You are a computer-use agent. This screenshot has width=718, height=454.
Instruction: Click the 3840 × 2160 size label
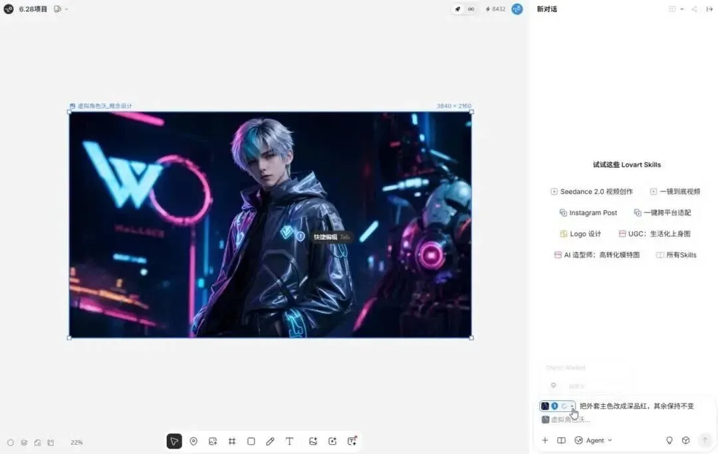pos(454,106)
